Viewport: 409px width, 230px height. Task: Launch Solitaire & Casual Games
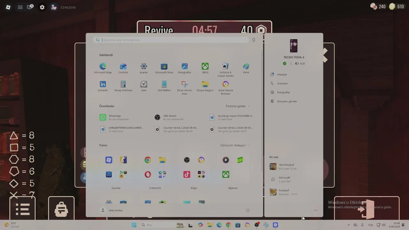(226, 70)
